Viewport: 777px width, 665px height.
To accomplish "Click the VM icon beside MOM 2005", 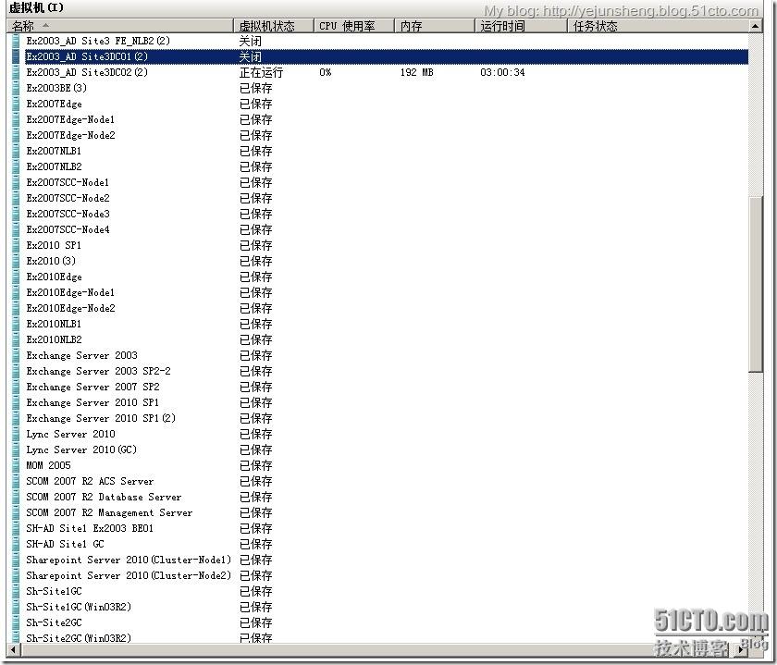I will point(16,466).
